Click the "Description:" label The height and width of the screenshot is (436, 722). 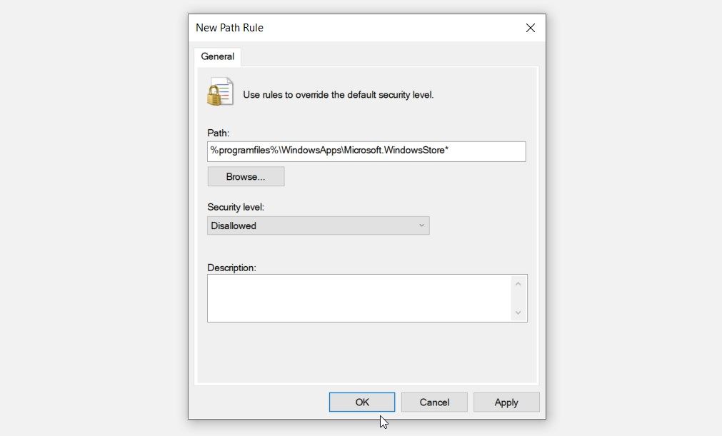pos(231,268)
